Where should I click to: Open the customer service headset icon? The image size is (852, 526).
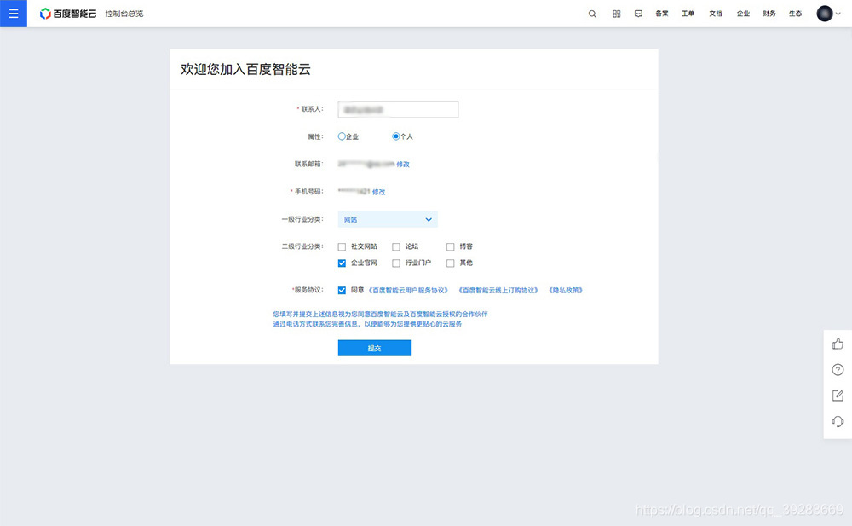point(838,421)
